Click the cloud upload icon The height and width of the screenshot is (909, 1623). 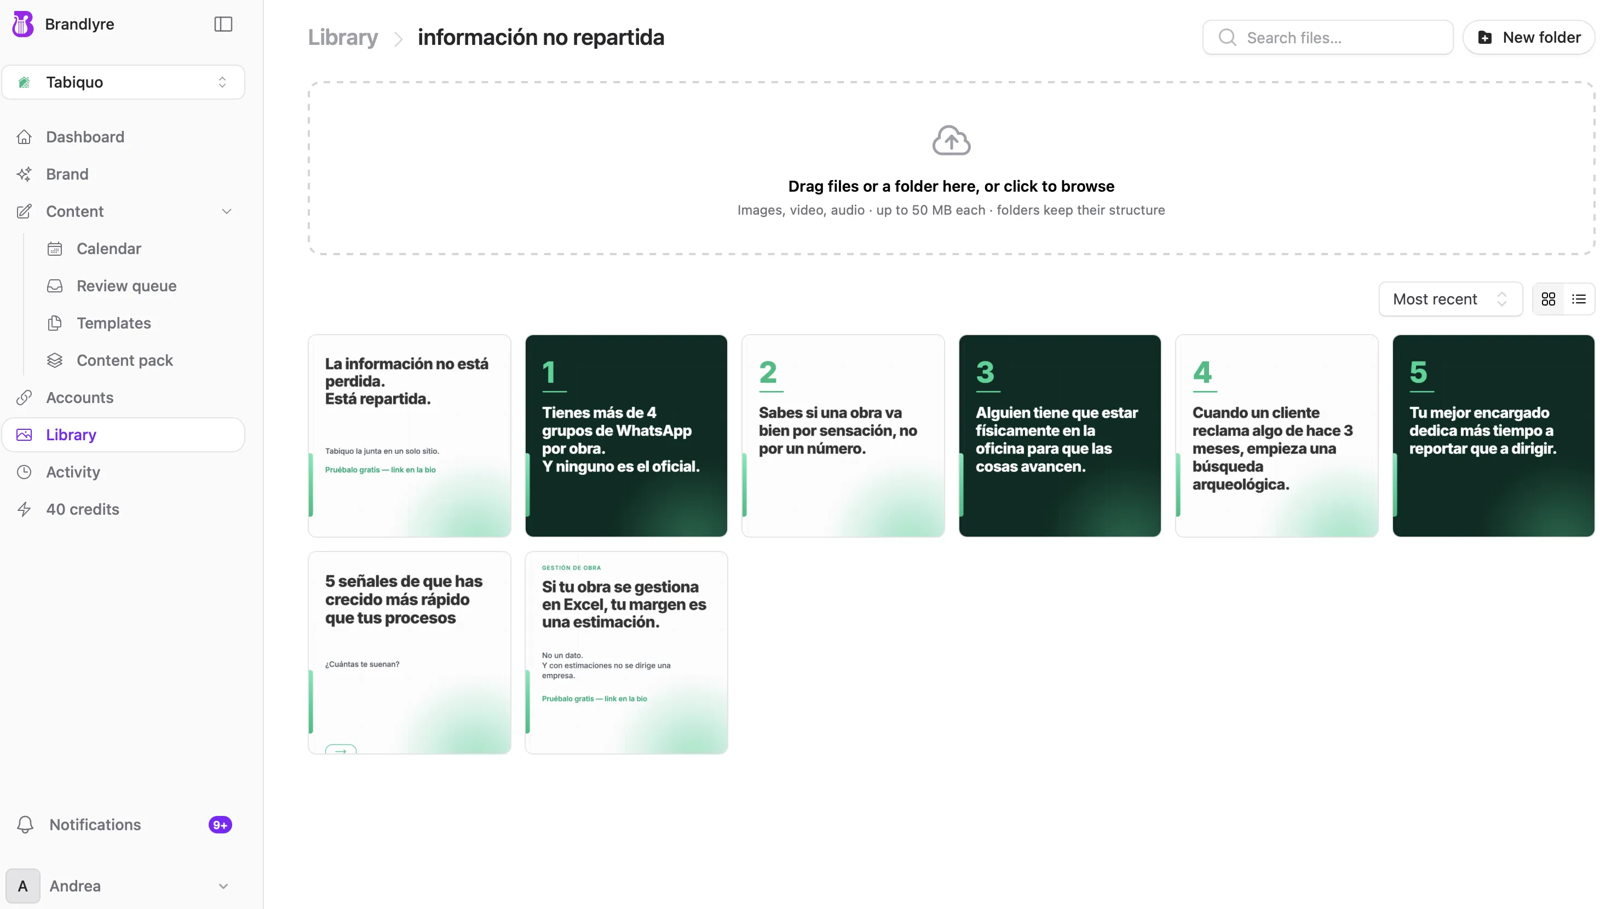[x=951, y=140]
